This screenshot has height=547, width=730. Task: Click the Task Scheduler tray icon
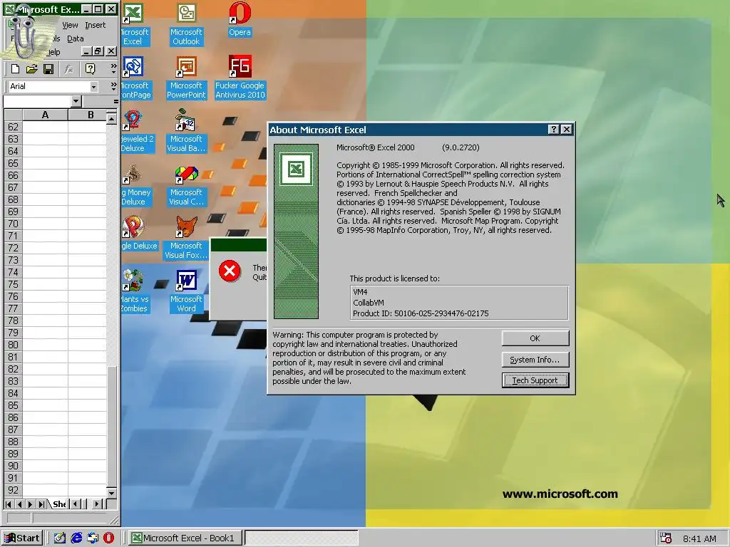pyautogui.click(x=666, y=538)
